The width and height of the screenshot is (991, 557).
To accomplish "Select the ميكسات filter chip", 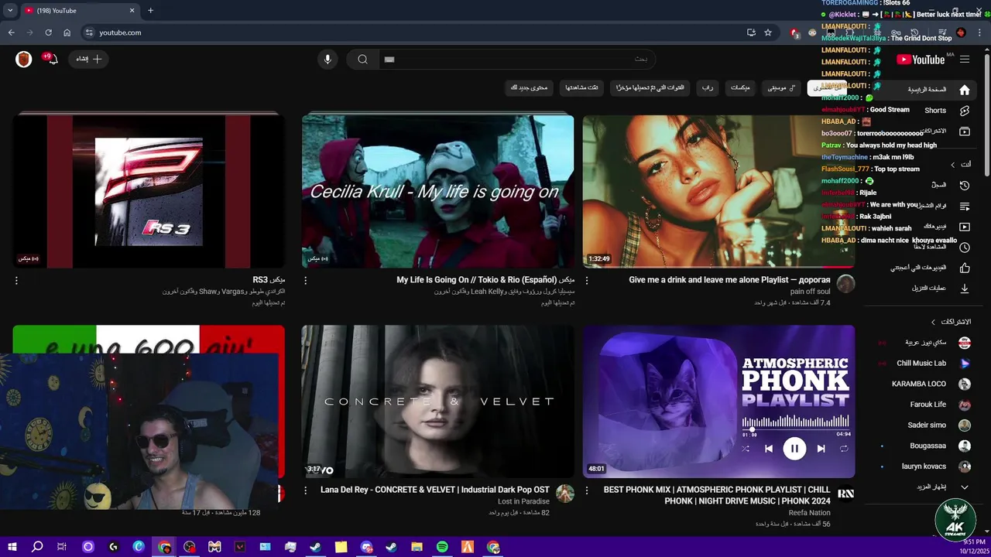I will pos(740,88).
